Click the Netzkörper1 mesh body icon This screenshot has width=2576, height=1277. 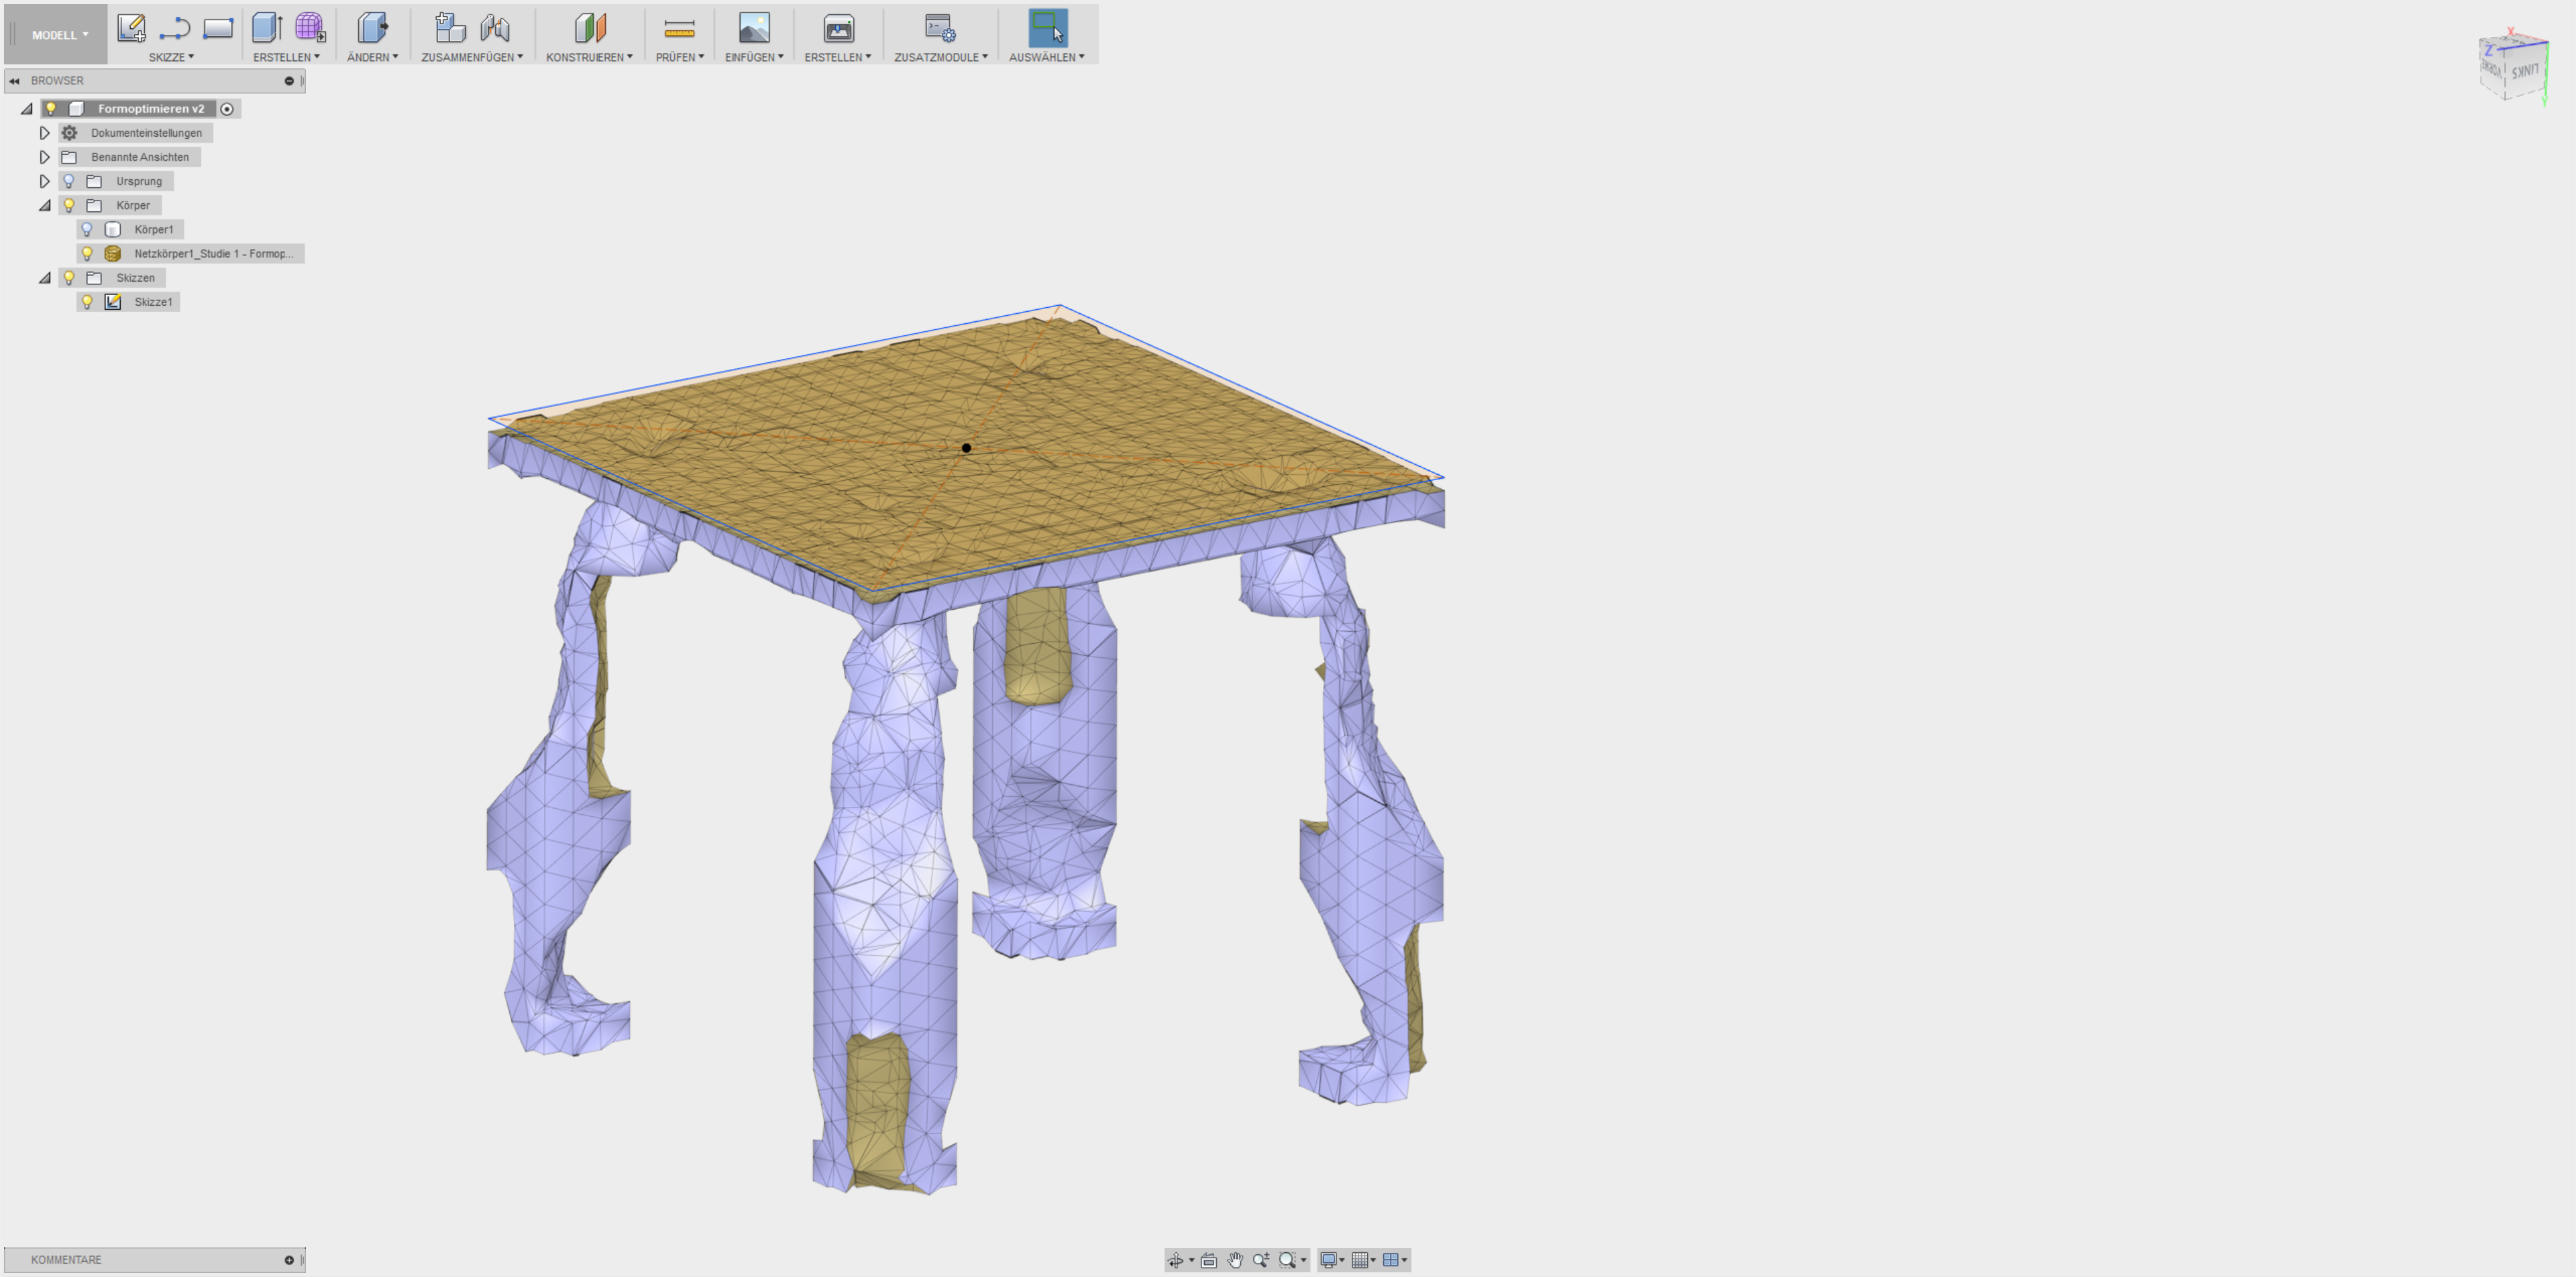(113, 254)
